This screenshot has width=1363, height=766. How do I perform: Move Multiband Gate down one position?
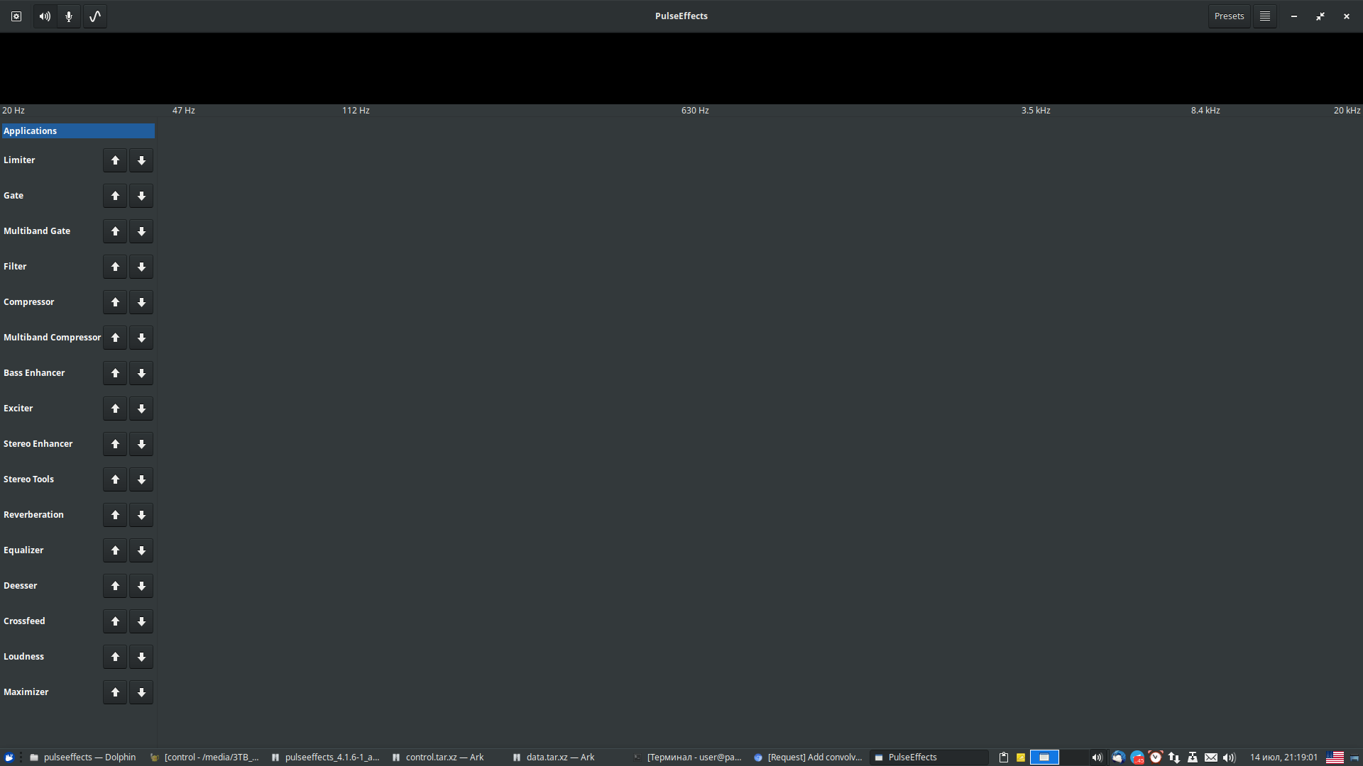141,231
